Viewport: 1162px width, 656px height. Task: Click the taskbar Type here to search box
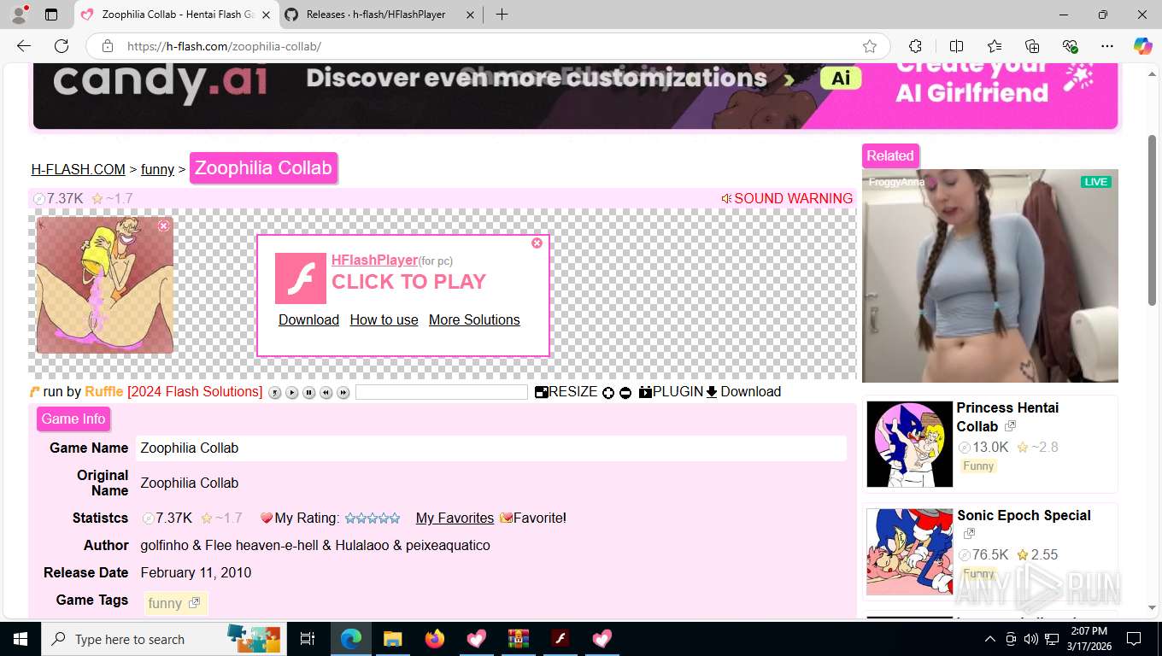tap(162, 639)
